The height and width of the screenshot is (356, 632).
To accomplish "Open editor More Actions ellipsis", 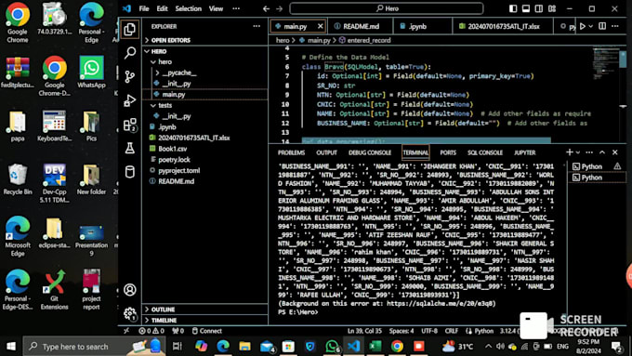I will point(615,26).
